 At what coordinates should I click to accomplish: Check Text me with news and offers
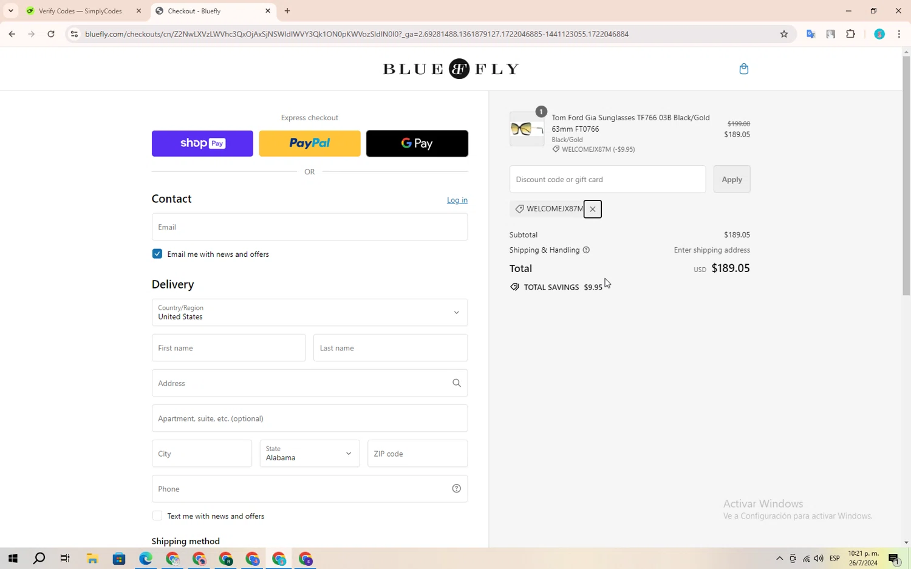pos(157,516)
